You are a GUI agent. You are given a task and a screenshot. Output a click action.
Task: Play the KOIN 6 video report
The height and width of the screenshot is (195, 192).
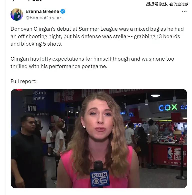pyautogui.click(x=99, y=139)
